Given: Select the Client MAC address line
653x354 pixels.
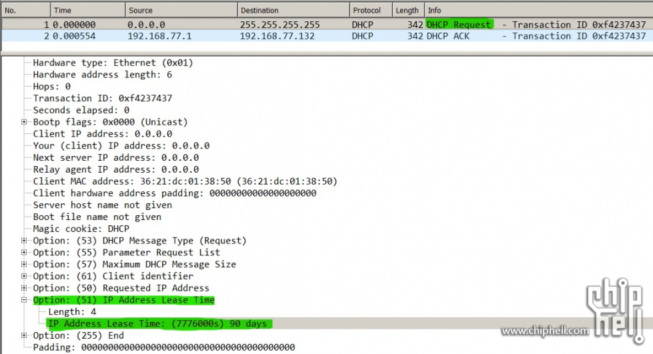Looking at the screenshot, I should click(185, 181).
